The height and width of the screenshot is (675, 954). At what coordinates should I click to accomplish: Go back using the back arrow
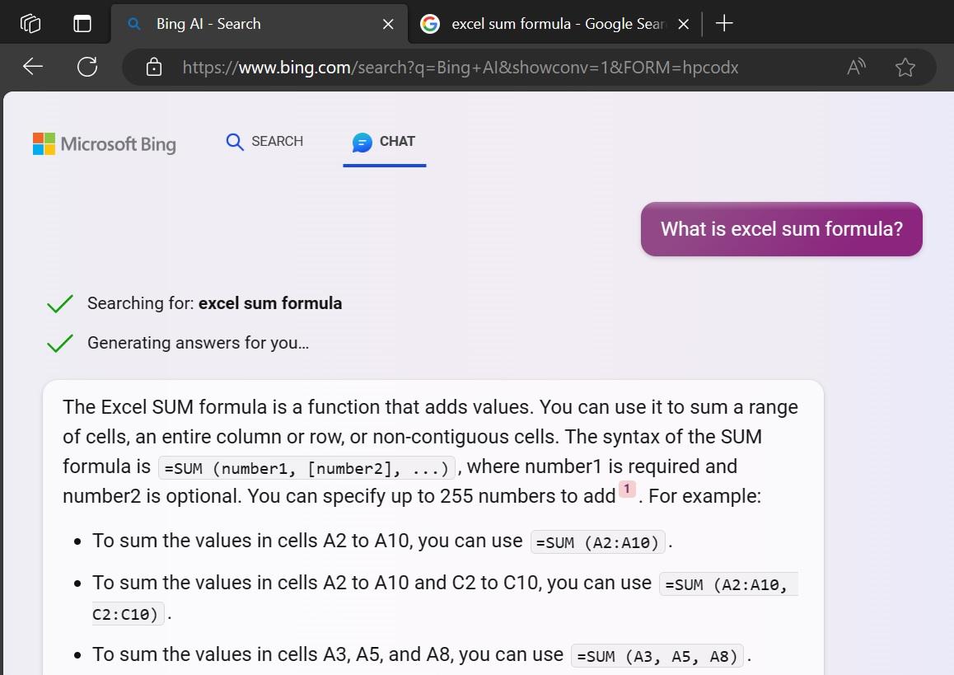[x=33, y=67]
